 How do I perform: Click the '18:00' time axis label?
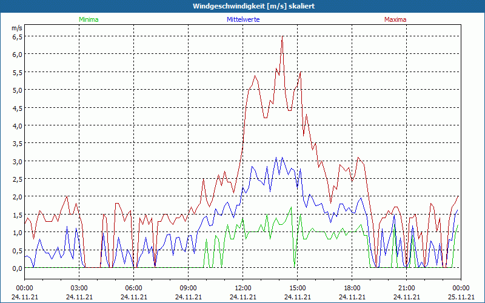click(x=352, y=288)
